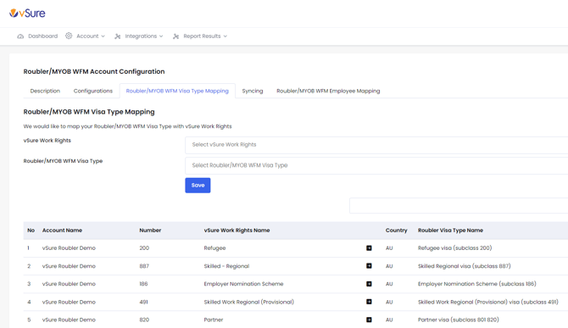Viewport: 568px width, 328px height.
Task: Click number 200 in first row
Action: [x=144, y=248]
